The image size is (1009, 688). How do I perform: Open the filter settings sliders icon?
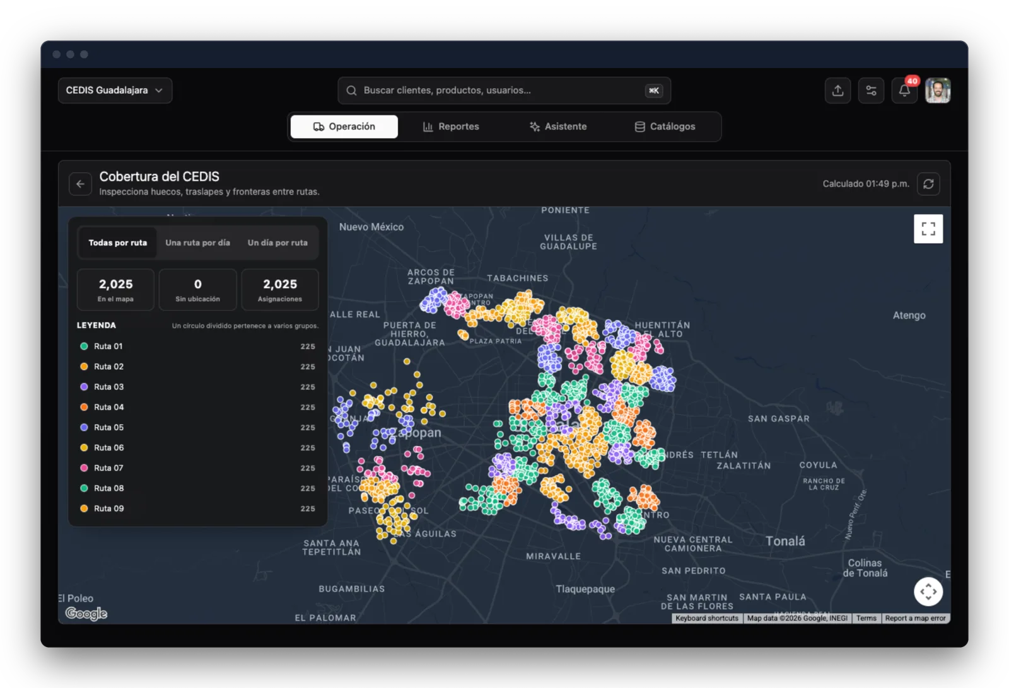[871, 91]
